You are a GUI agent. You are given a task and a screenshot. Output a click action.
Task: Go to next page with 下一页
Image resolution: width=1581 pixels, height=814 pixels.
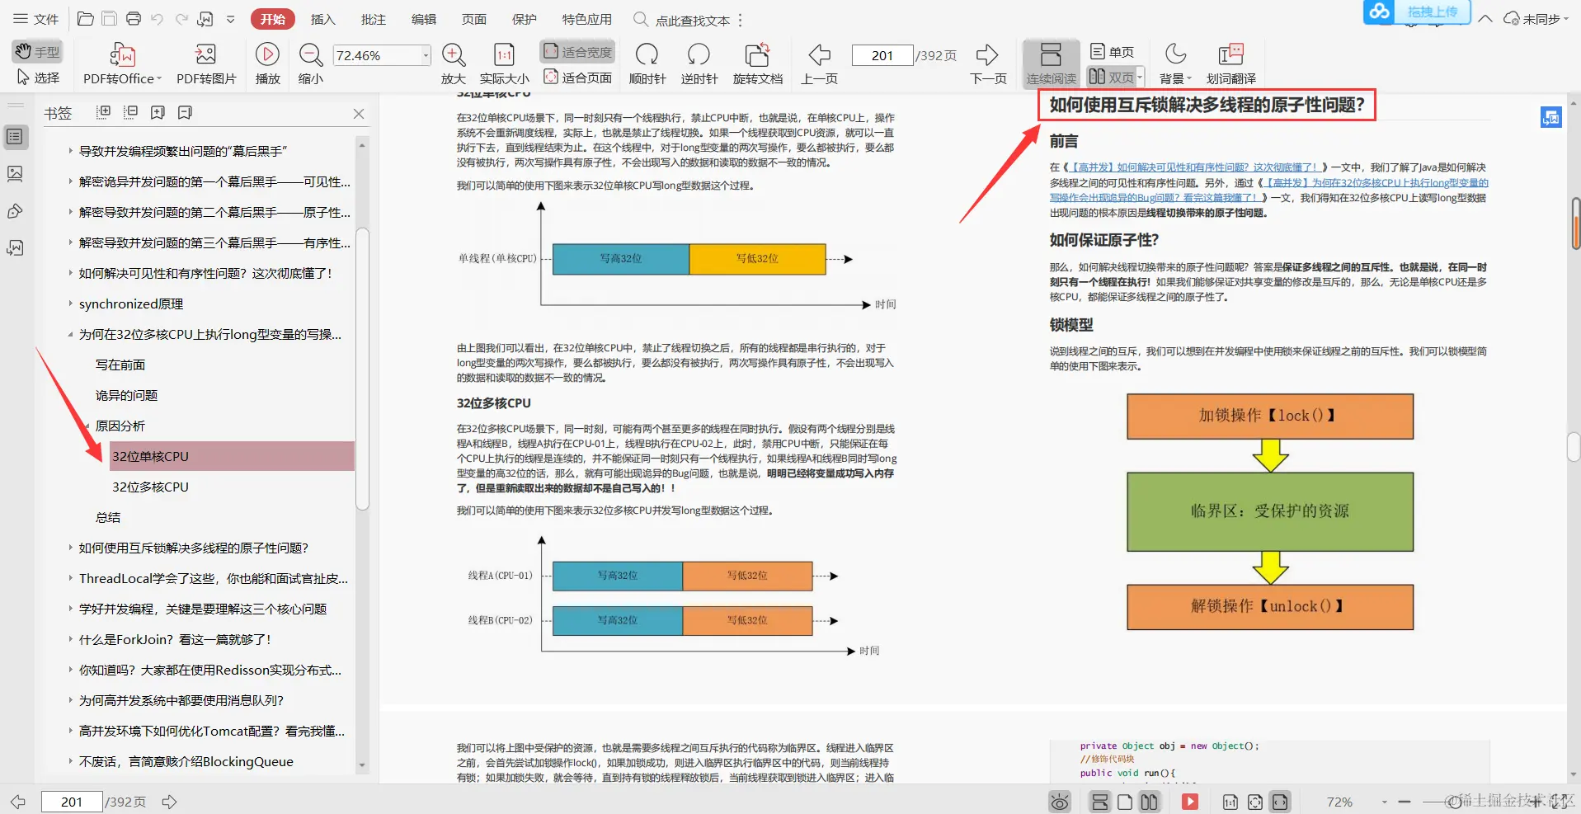(988, 64)
